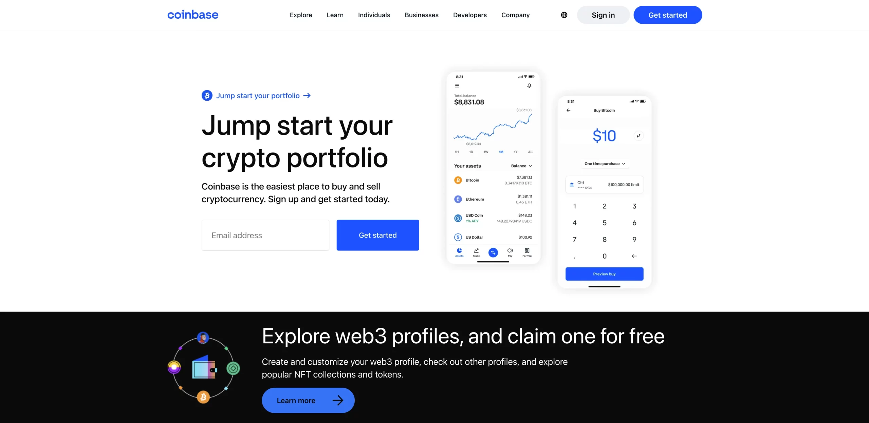869x423 pixels.
Task: Expand the One time purchase dropdown
Action: (604, 163)
